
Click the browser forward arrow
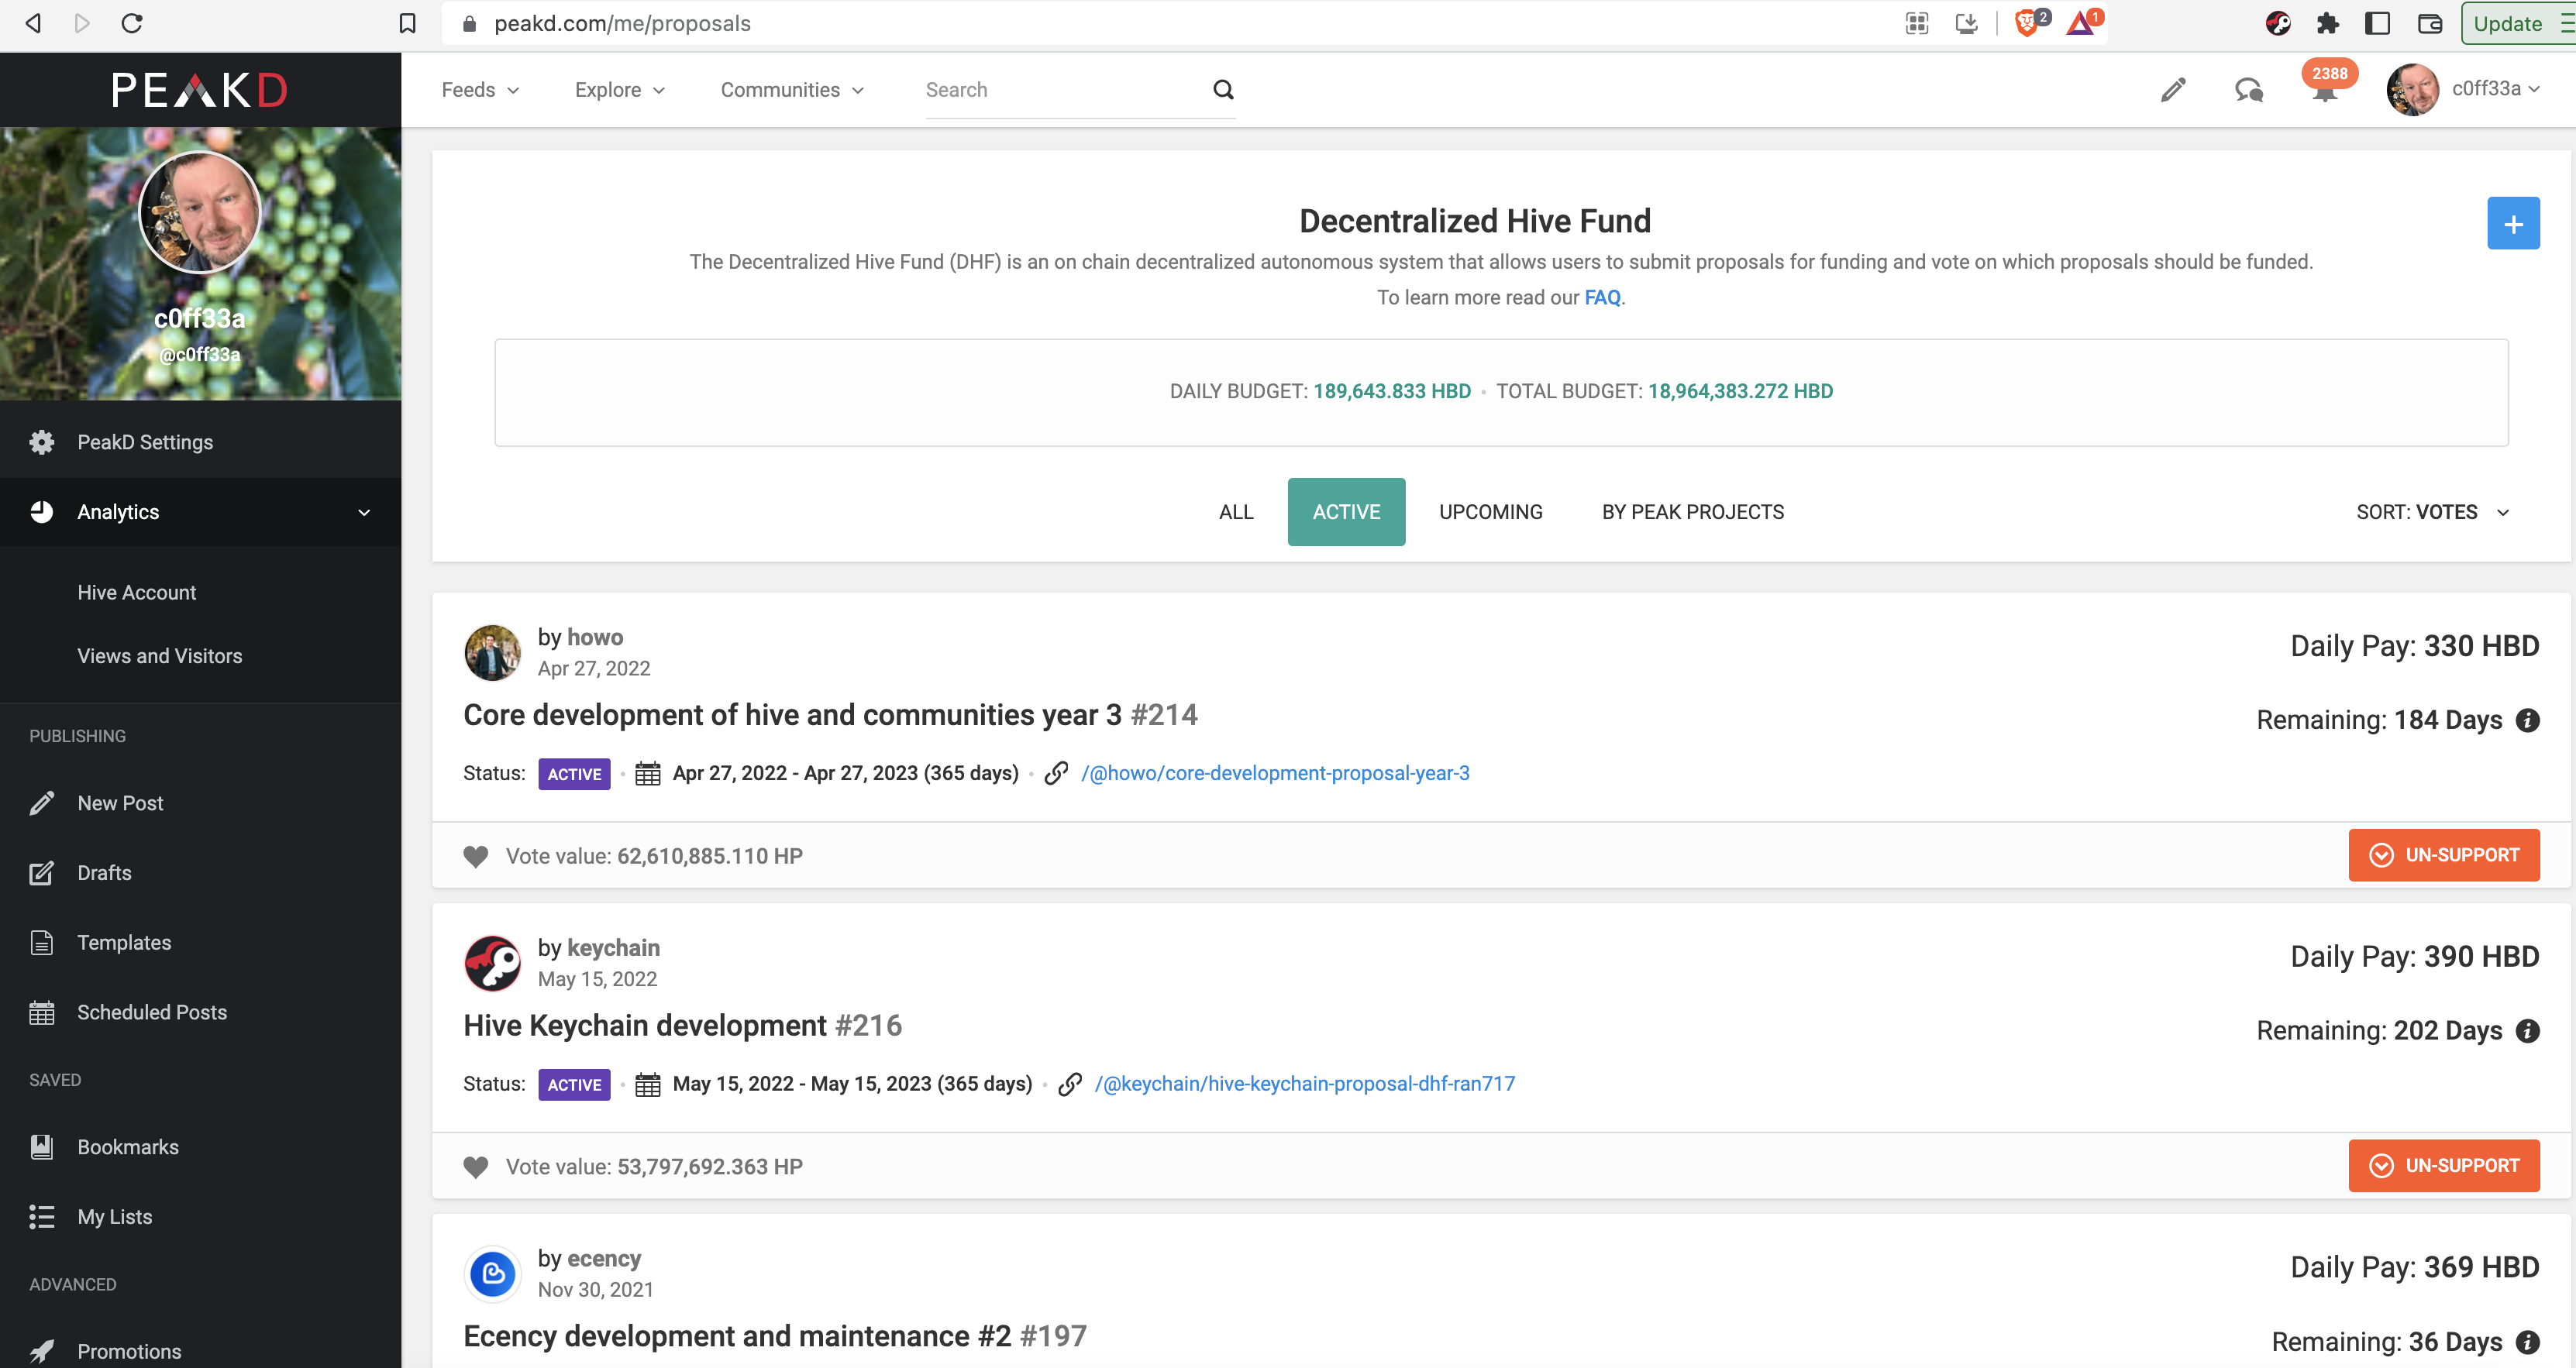click(x=82, y=23)
